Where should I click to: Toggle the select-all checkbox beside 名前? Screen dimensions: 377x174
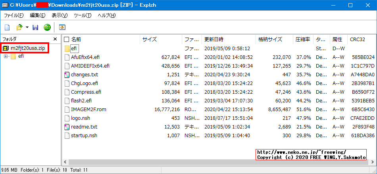(x=67, y=39)
